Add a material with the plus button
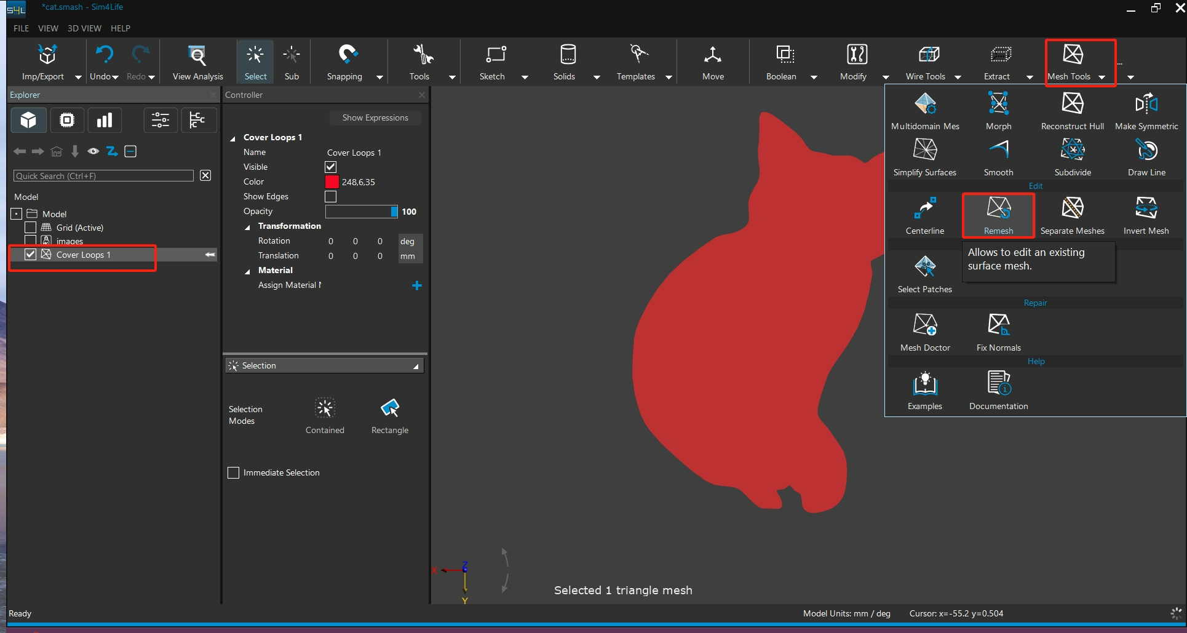This screenshot has width=1187, height=633. [417, 285]
